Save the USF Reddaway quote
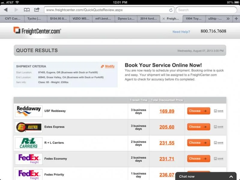This screenshot has width=240, height=180. click(219, 111)
